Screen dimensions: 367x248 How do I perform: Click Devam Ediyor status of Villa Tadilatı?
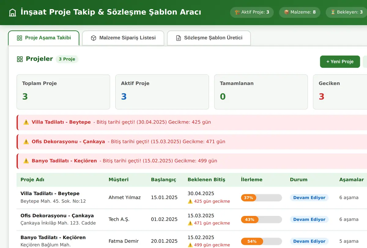pos(309,198)
